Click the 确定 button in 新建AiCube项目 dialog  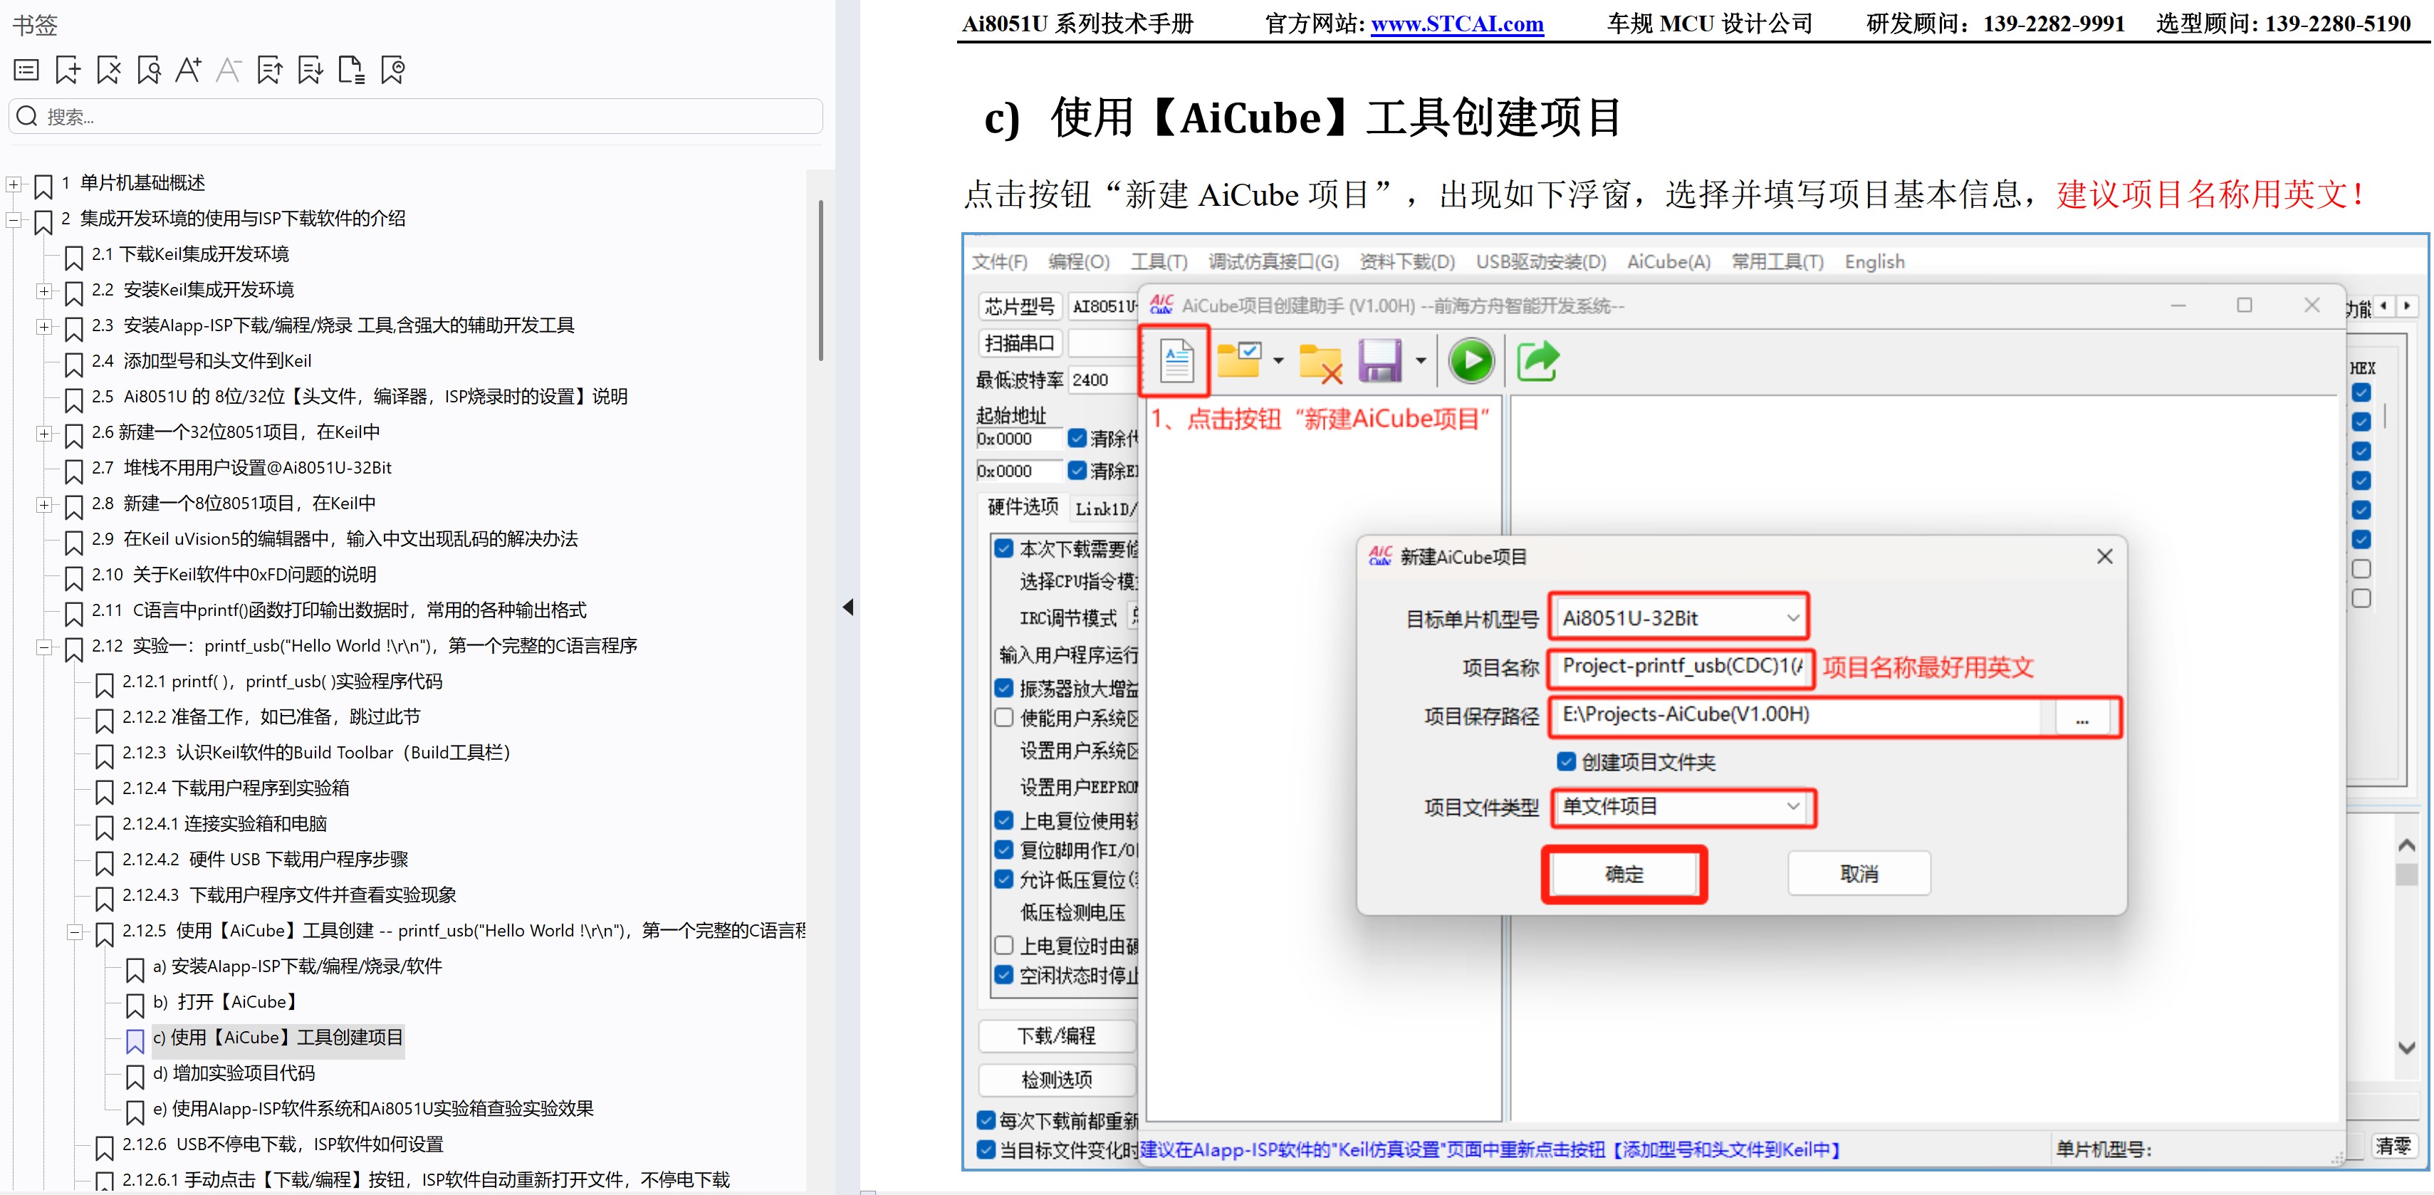pyautogui.click(x=1624, y=874)
